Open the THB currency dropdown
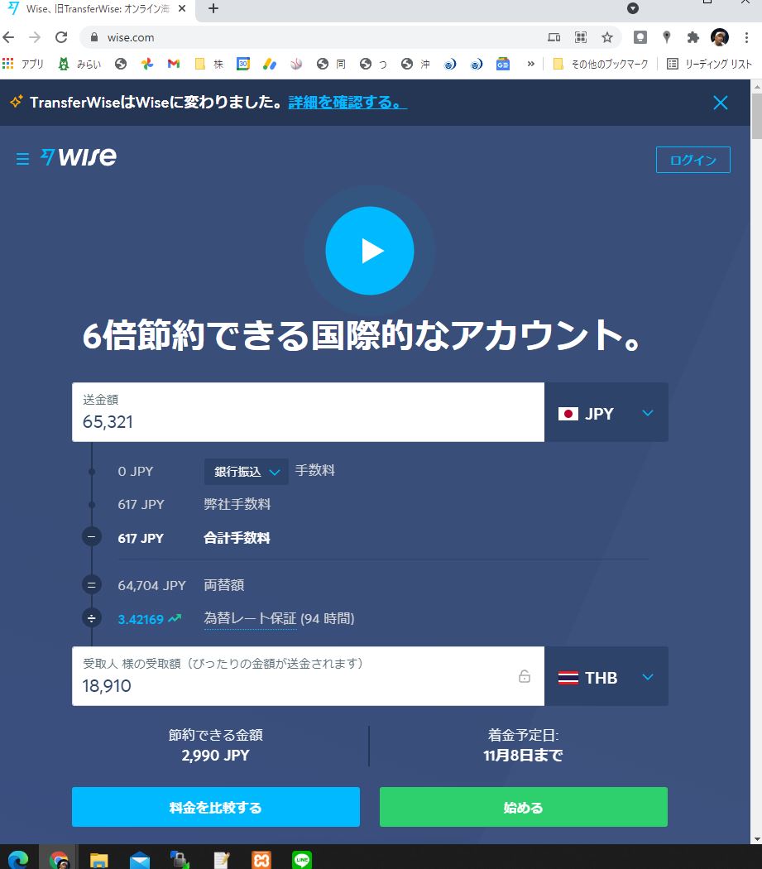This screenshot has height=869, width=762. pos(606,677)
